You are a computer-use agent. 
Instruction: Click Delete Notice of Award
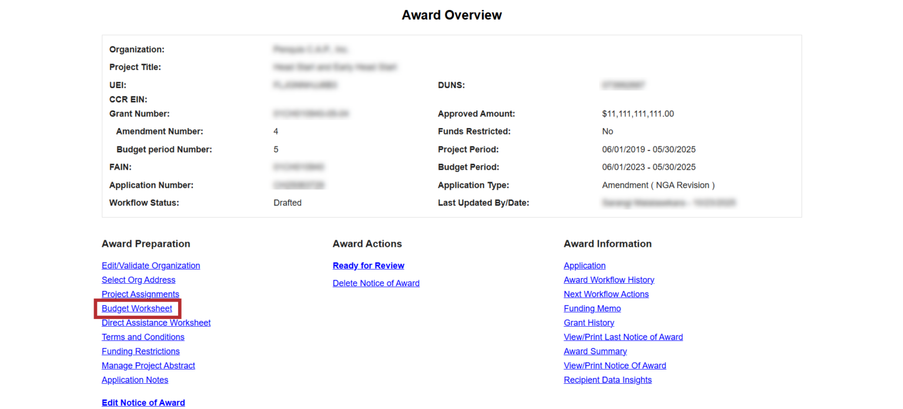point(376,283)
